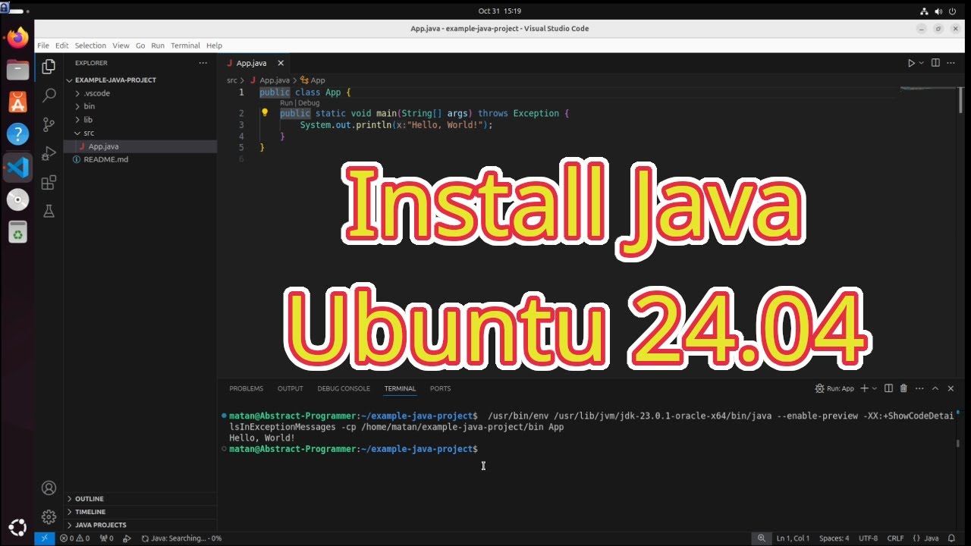This screenshot has width=971, height=546.
Task: Click the ports forwarded status item
Action: 106,538
